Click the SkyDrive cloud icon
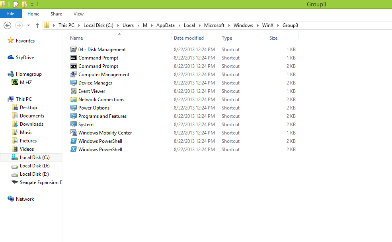The width and height of the screenshot is (392, 242). tap(11, 57)
